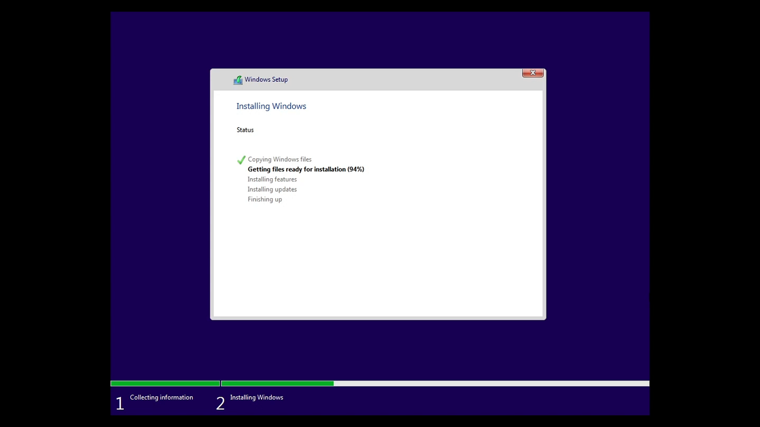The width and height of the screenshot is (760, 427).
Task: Click the Installing Windows heading
Action: pos(271,106)
